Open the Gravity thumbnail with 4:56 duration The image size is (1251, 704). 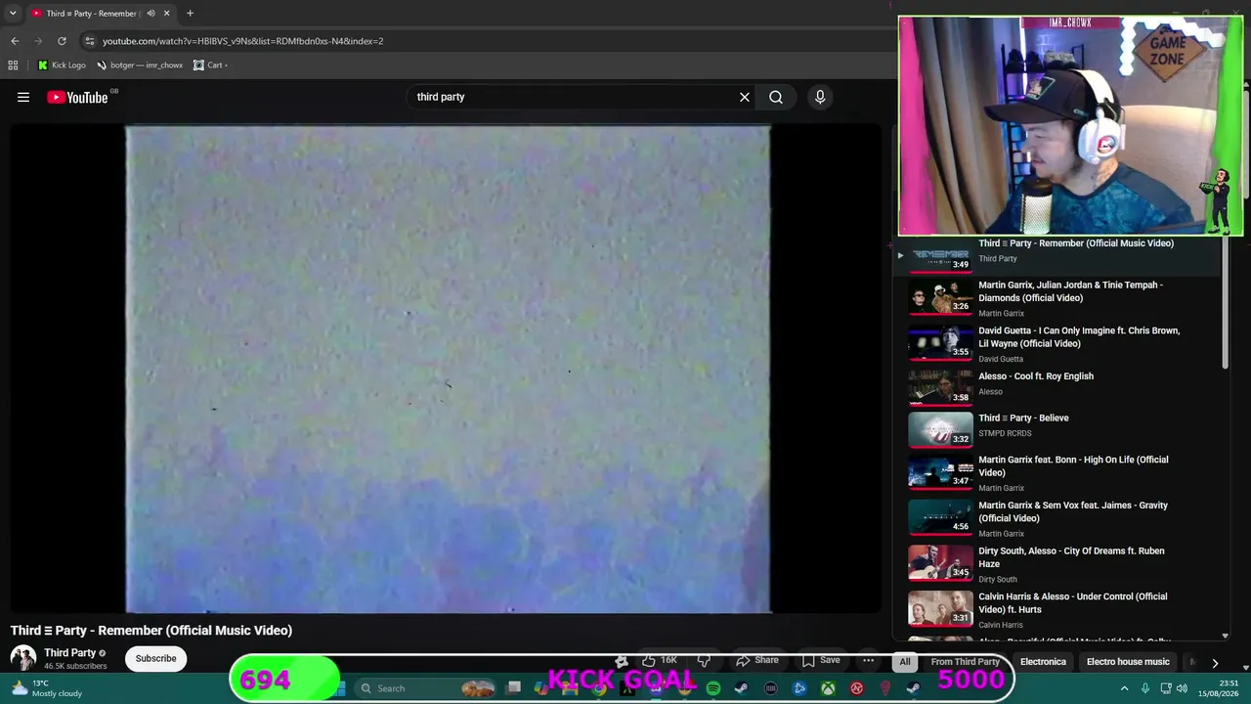(940, 517)
